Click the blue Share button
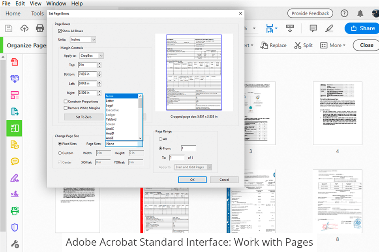 point(362,28)
